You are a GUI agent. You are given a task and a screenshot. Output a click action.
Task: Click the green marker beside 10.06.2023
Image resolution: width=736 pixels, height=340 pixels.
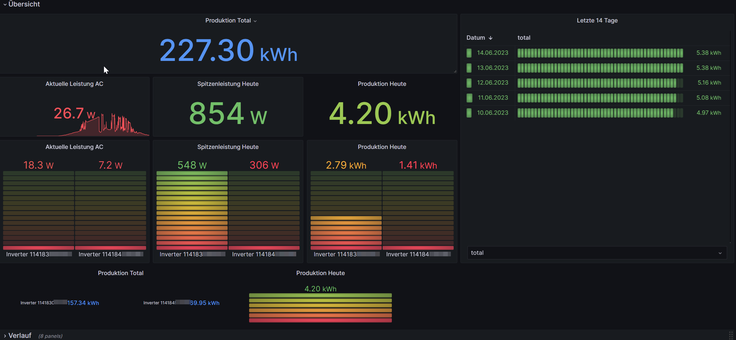click(469, 113)
